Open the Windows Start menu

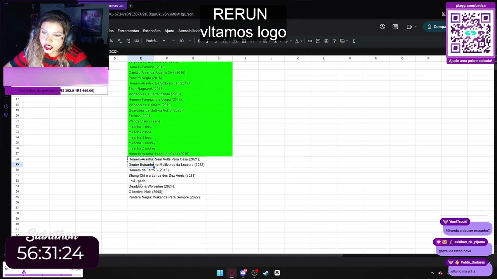click(220, 273)
